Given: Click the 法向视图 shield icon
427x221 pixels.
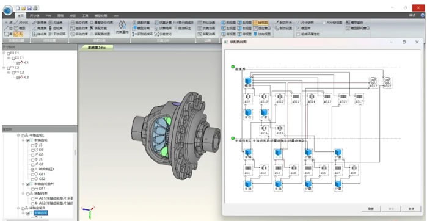Looking at the screenshot, I should coord(255,34).
